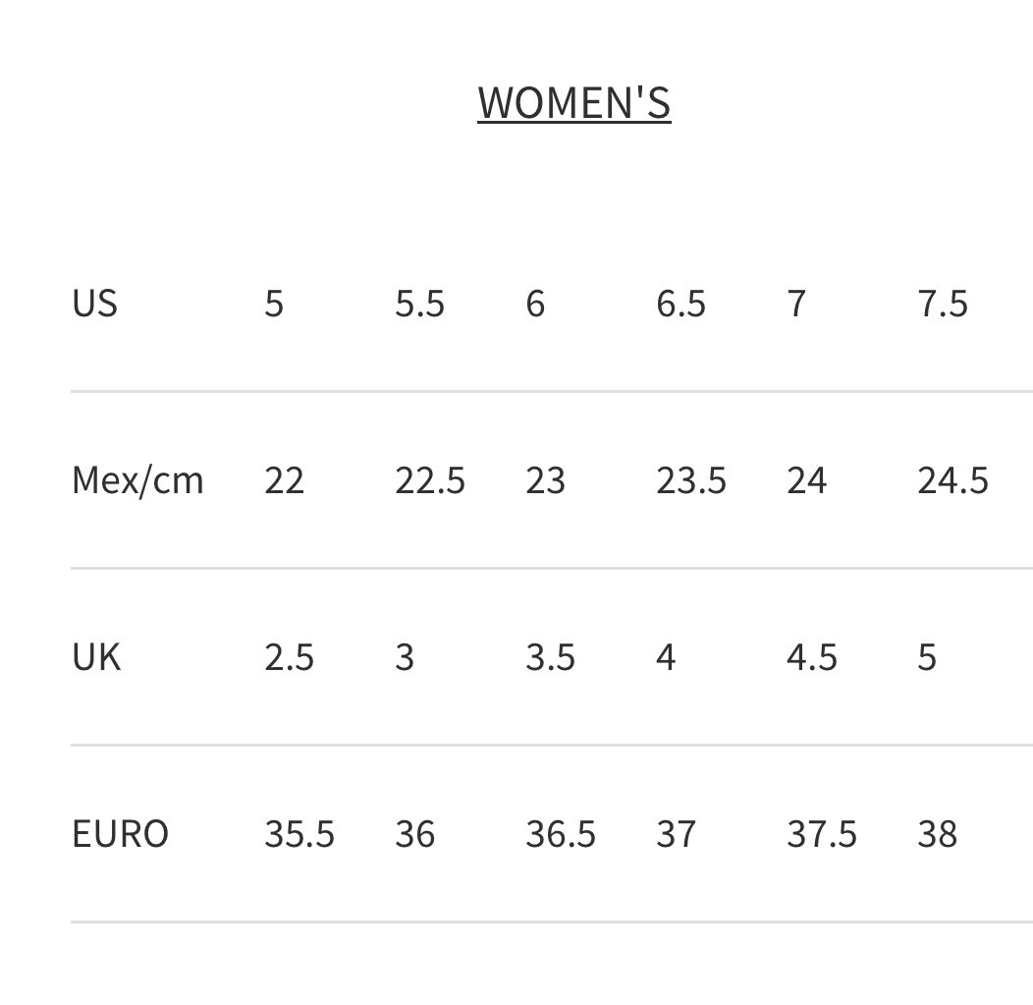Viewport: 1033px width, 1005px height.
Task: Click US size 7.5 cell
Action: click(x=943, y=304)
